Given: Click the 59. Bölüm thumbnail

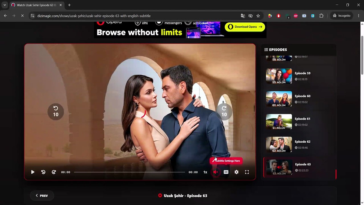Looking at the screenshot, I should tap(279, 76).
